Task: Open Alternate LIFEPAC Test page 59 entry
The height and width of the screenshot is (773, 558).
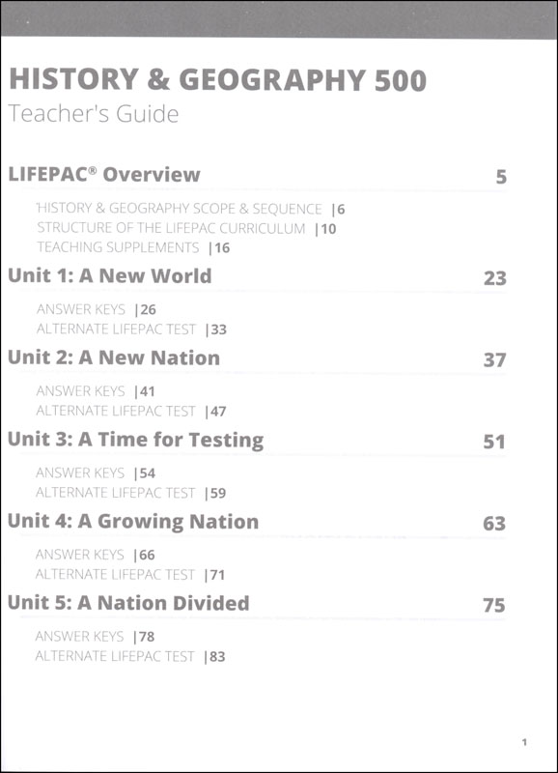Action: click(131, 493)
